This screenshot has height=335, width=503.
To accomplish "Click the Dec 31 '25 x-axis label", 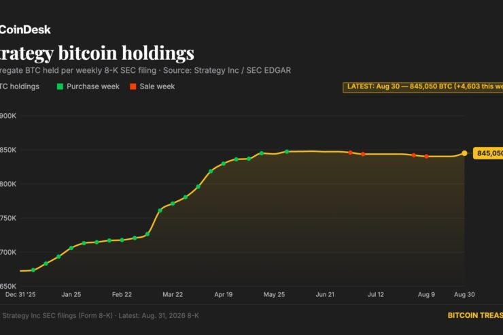I will pyautogui.click(x=20, y=295).
